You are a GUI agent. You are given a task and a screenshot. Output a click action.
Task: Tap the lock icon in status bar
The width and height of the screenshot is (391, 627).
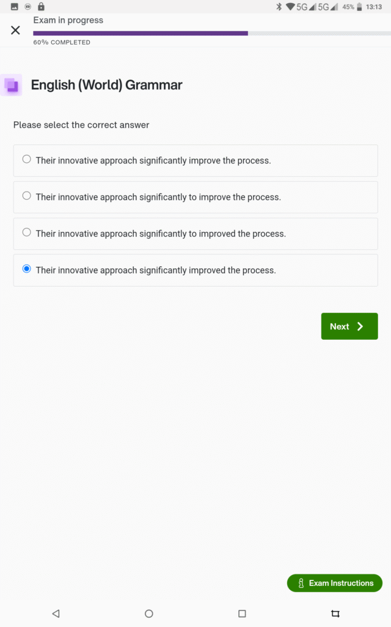click(41, 7)
